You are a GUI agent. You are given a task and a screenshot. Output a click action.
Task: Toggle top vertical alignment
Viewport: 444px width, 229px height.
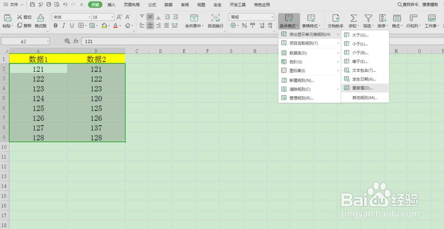(142, 17)
